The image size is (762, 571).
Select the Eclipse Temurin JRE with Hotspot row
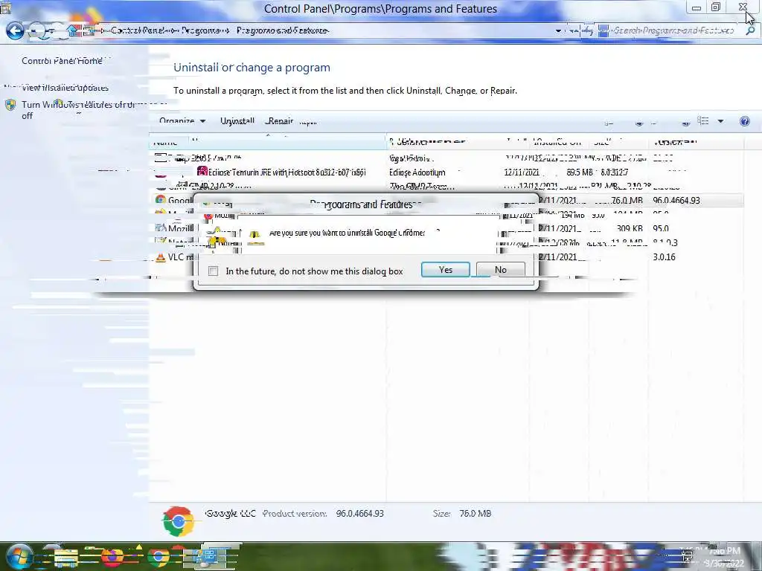[x=446, y=172]
